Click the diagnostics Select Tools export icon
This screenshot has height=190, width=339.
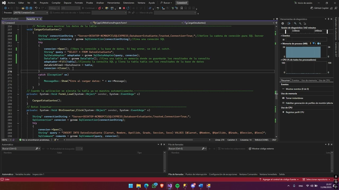pos(289,23)
